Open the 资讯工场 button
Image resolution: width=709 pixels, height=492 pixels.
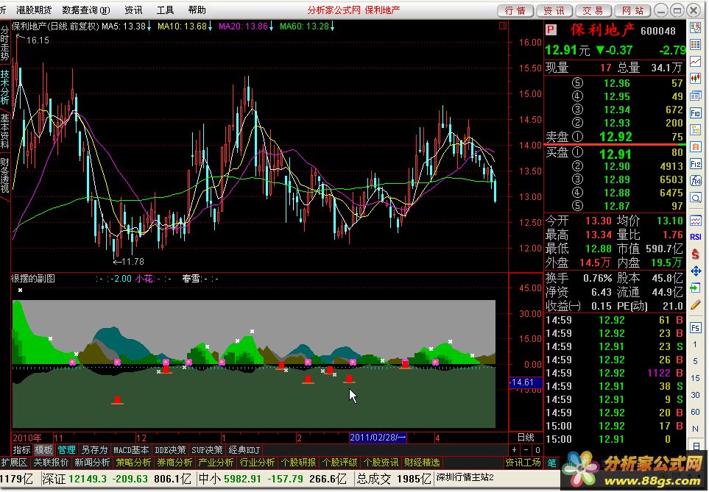(523, 463)
